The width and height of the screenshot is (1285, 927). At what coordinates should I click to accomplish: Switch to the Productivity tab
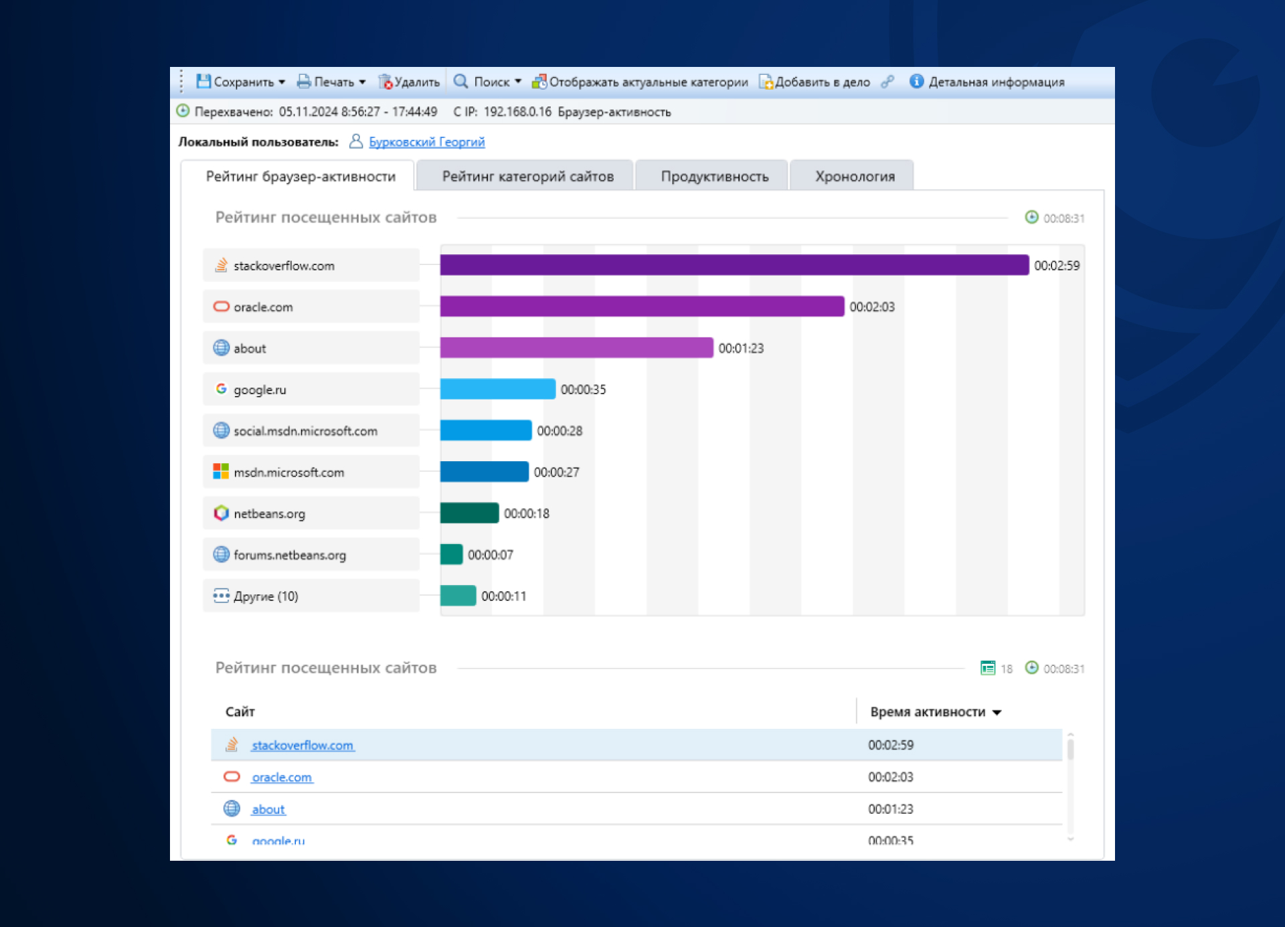pyautogui.click(x=714, y=176)
